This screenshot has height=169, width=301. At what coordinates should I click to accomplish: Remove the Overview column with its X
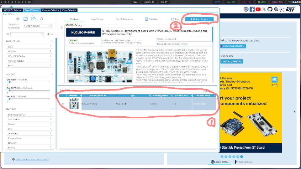[81, 95]
